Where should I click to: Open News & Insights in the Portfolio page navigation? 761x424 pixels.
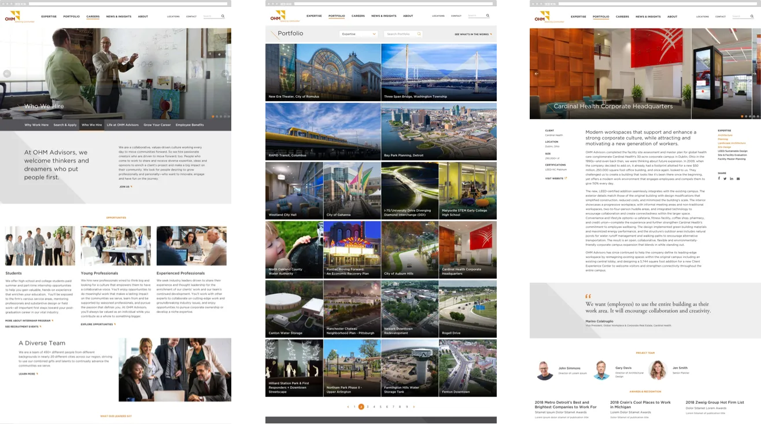pyautogui.click(x=383, y=16)
